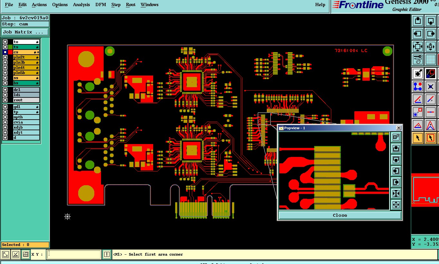Screen dimensions: 439x264
Task: Click main toolbar zoom-in icon, arrows pointing inward
Action: 418,47
